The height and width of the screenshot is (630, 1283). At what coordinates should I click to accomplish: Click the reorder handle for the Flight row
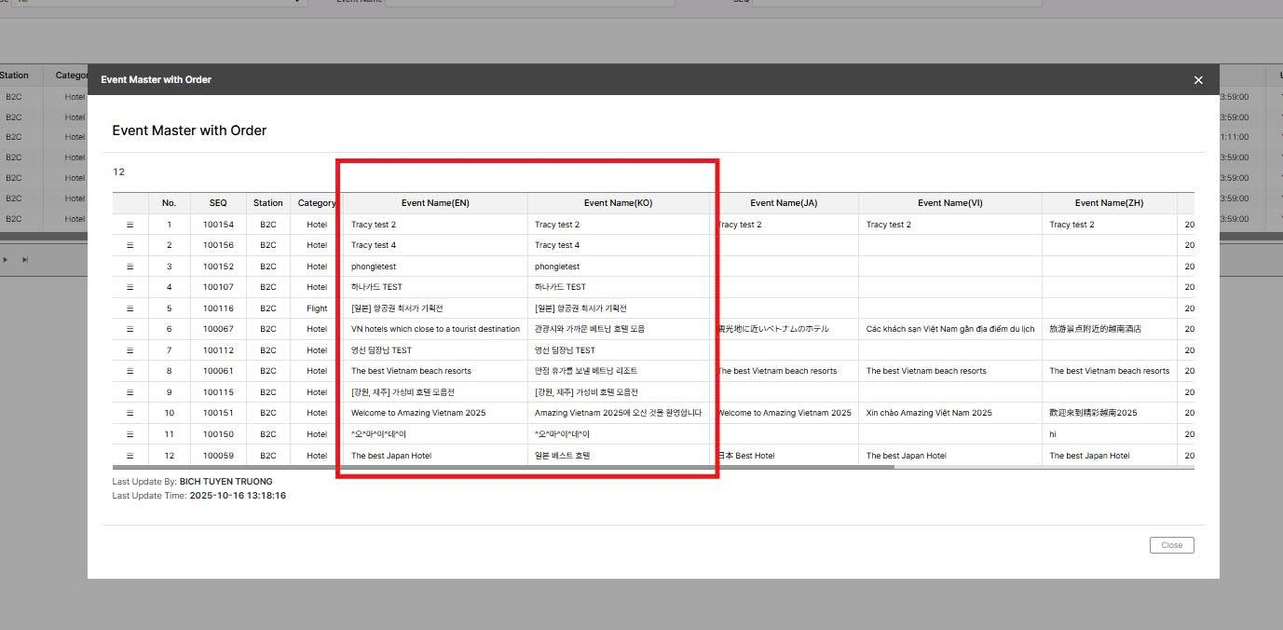[x=130, y=308]
